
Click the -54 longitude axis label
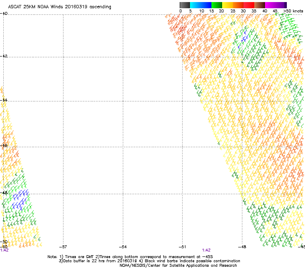click(123, 247)
